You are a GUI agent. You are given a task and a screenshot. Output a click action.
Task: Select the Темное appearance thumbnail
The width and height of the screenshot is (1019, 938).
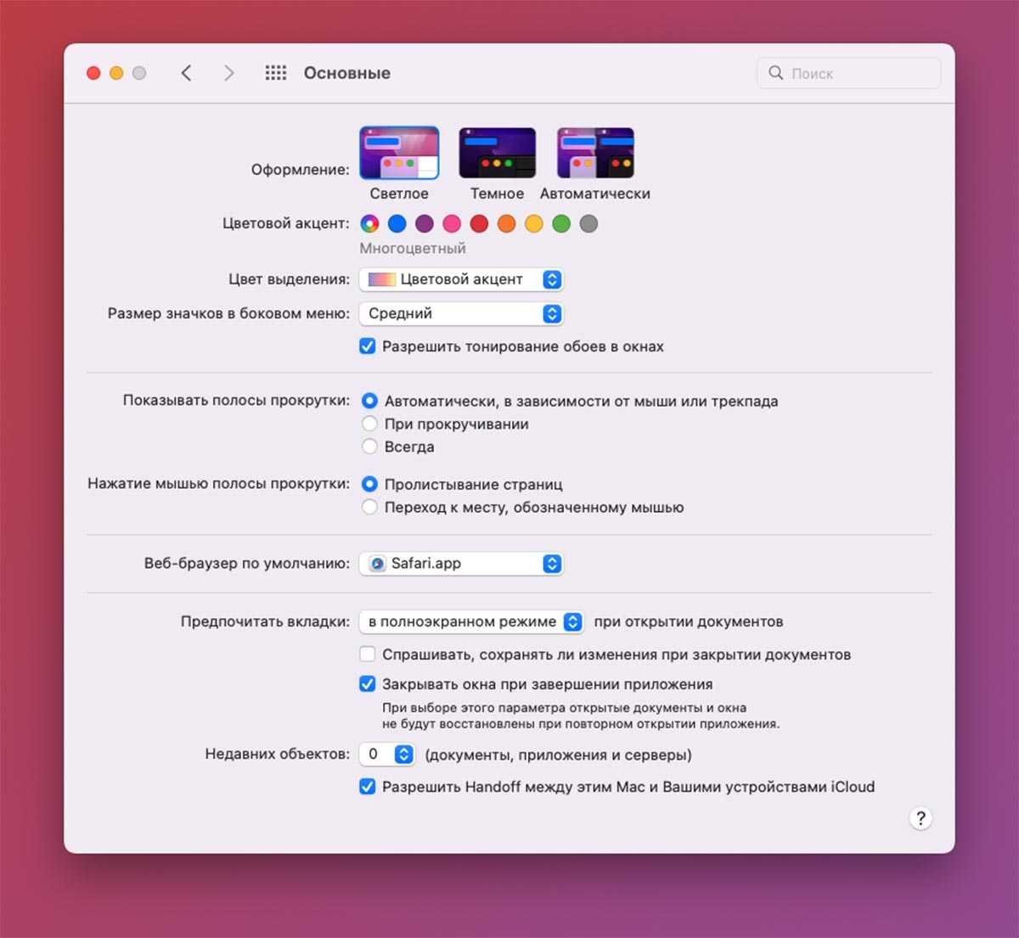tap(497, 154)
